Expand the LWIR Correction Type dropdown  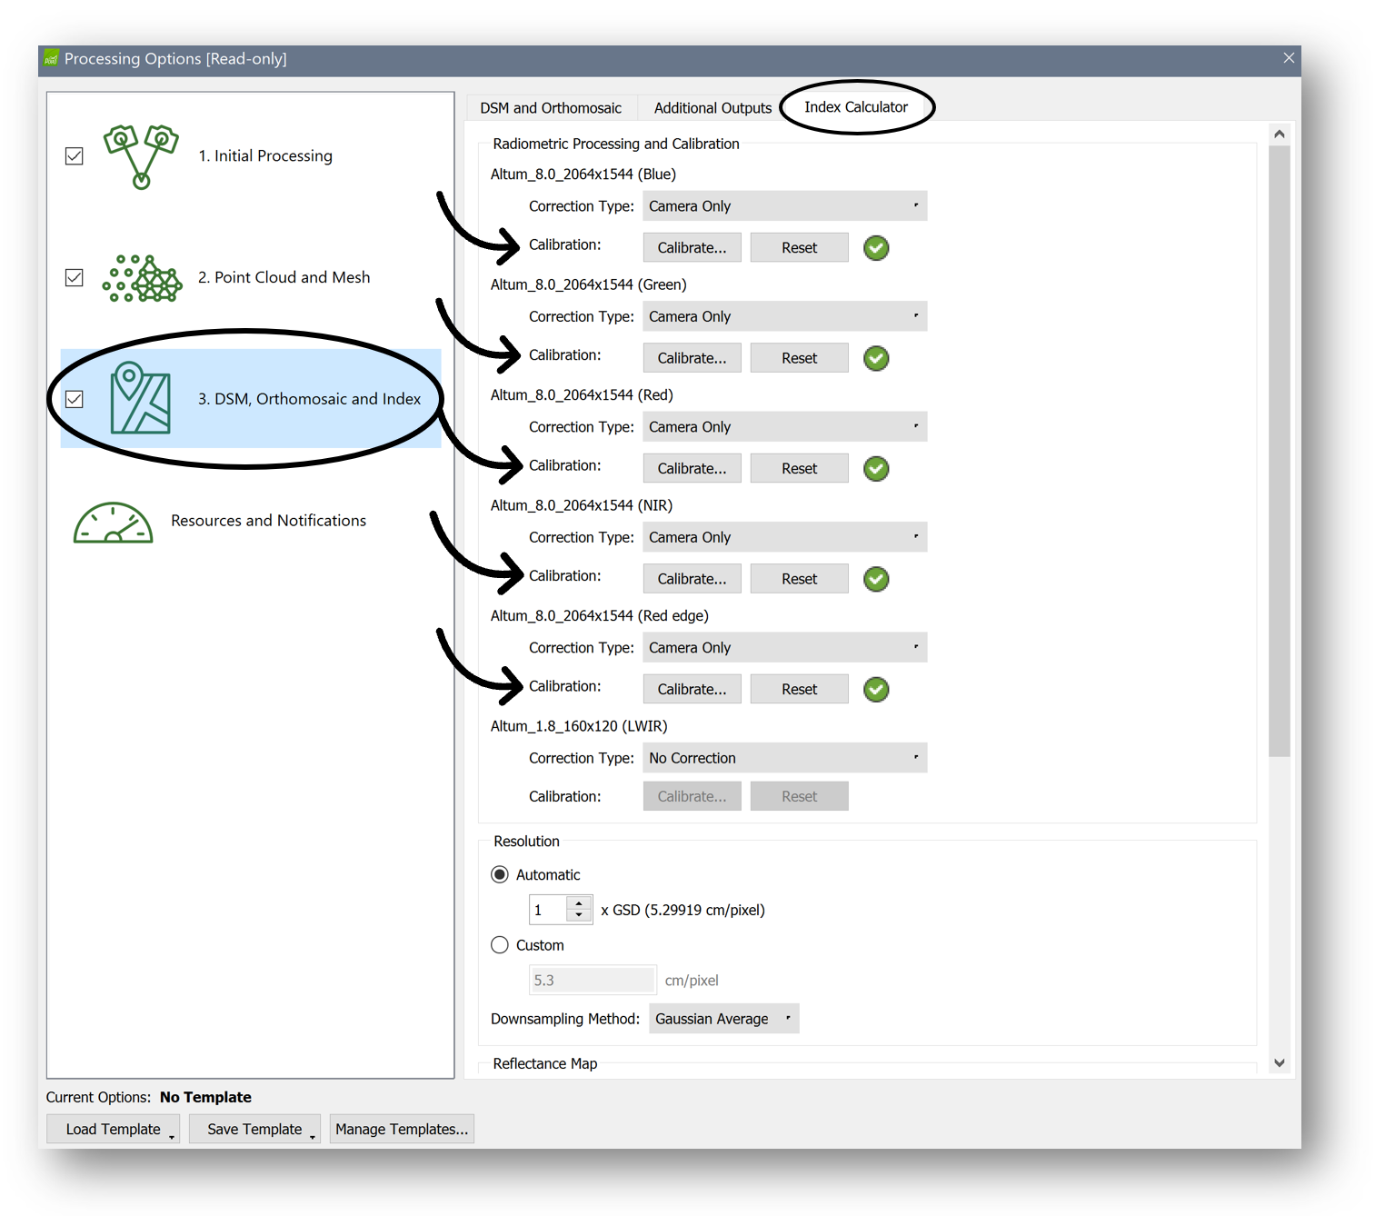point(784,758)
